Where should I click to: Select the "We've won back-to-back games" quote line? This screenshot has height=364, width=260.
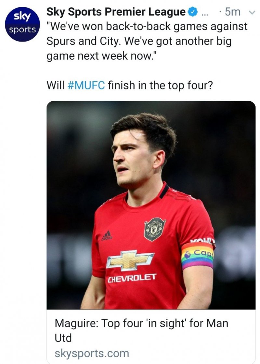click(x=147, y=27)
